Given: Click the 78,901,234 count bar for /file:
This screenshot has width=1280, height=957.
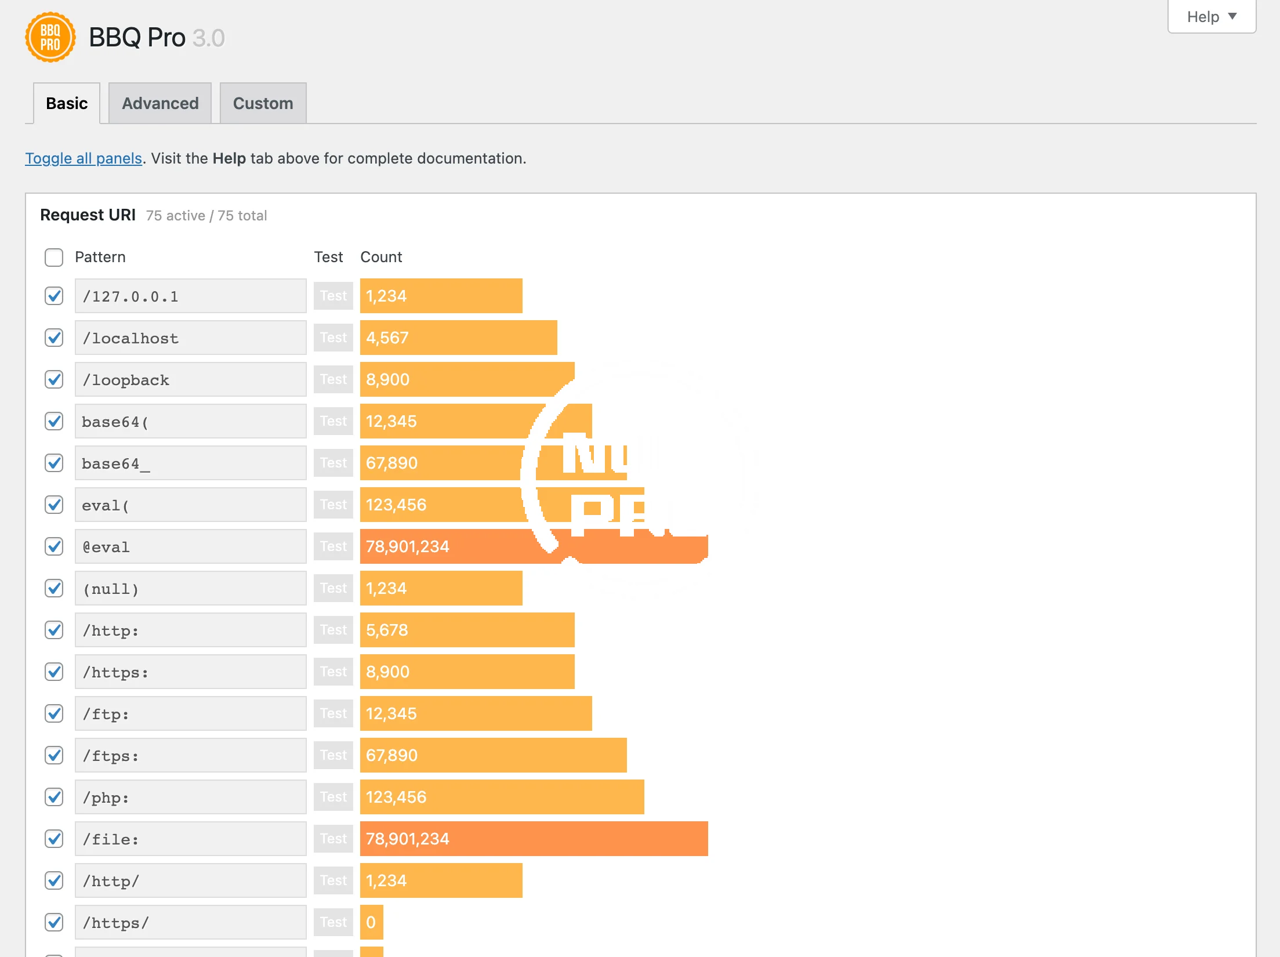Looking at the screenshot, I should point(534,839).
